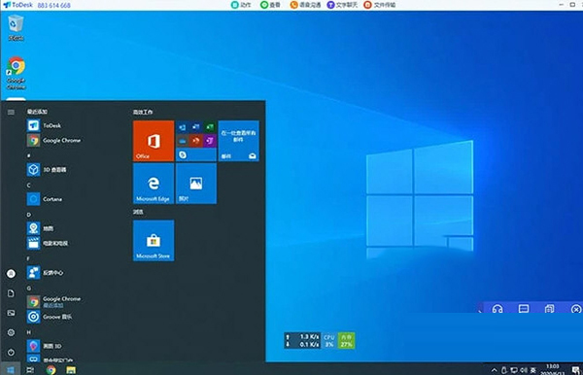Open Paint 3D under letter H
This screenshot has width=583, height=375.
coord(45,346)
